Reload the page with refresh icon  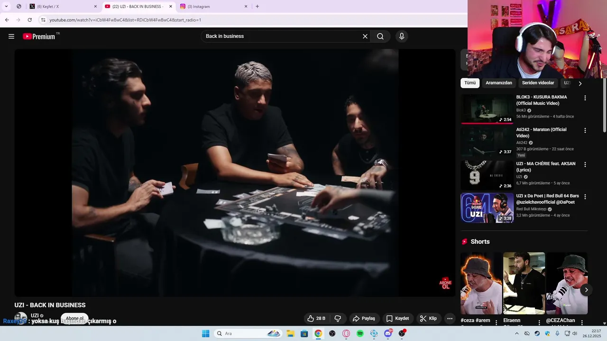[x=29, y=20]
